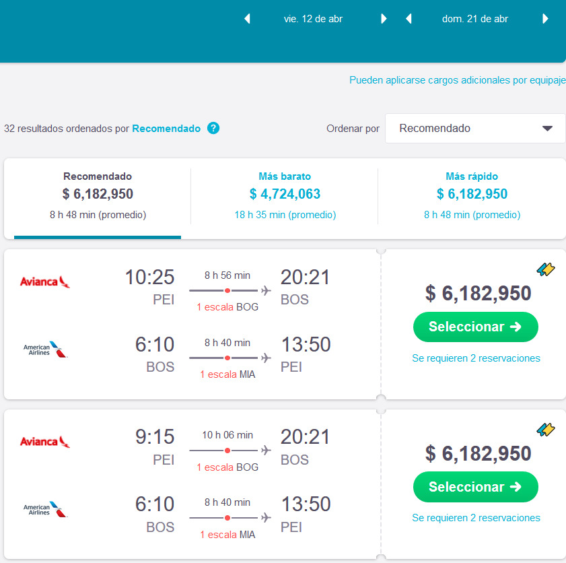This screenshot has width=566, height=563.
Task: Click the help question mark icon
Action: [x=213, y=129]
